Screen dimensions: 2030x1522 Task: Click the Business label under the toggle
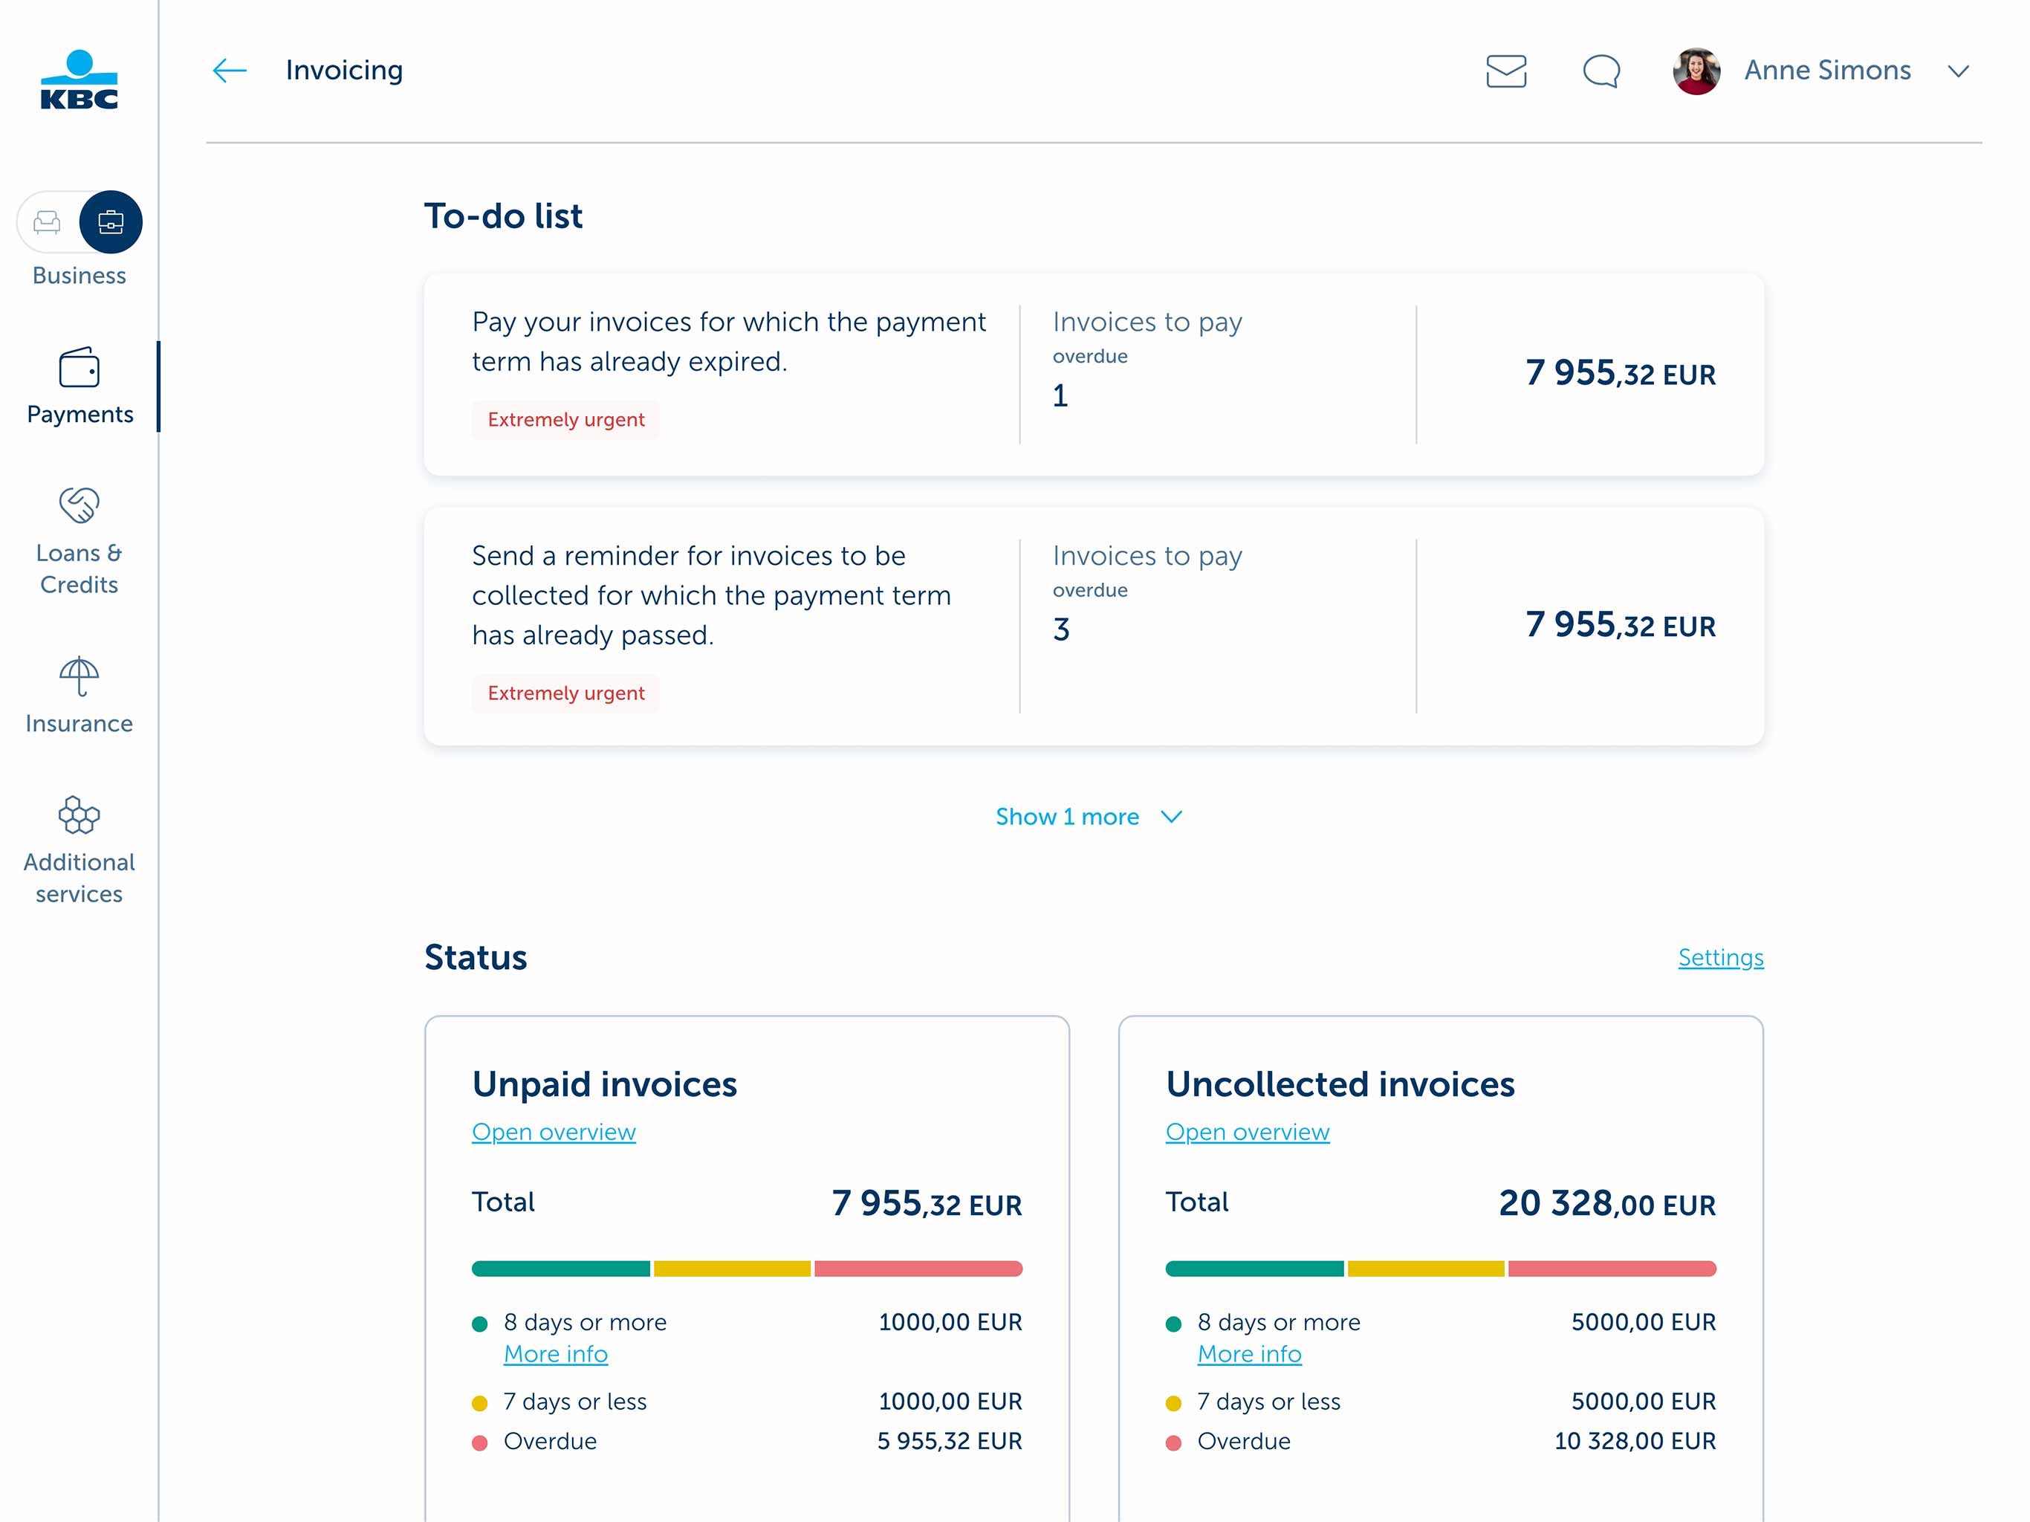tap(79, 276)
